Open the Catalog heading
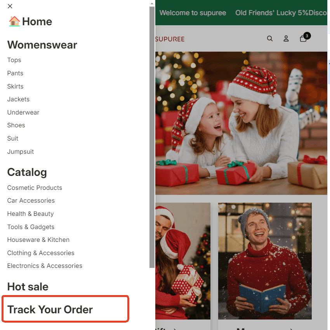Image resolution: width=330 pixels, height=330 pixels. coord(27,172)
